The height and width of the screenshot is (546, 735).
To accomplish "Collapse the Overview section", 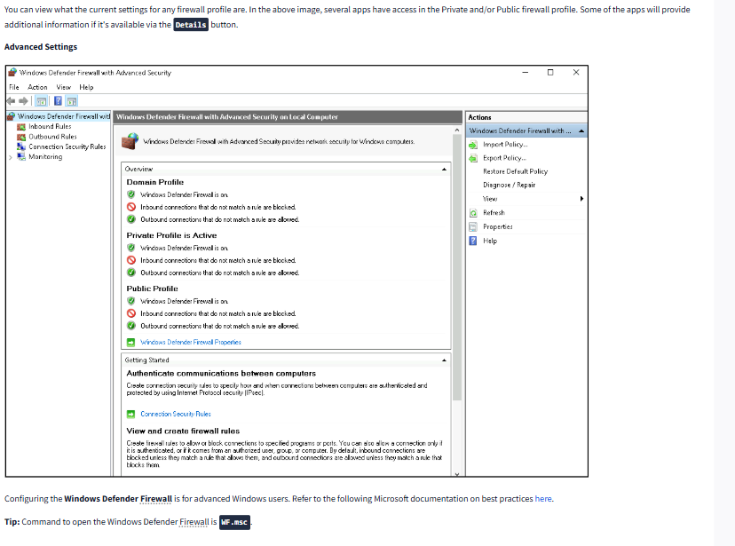I will (444, 168).
